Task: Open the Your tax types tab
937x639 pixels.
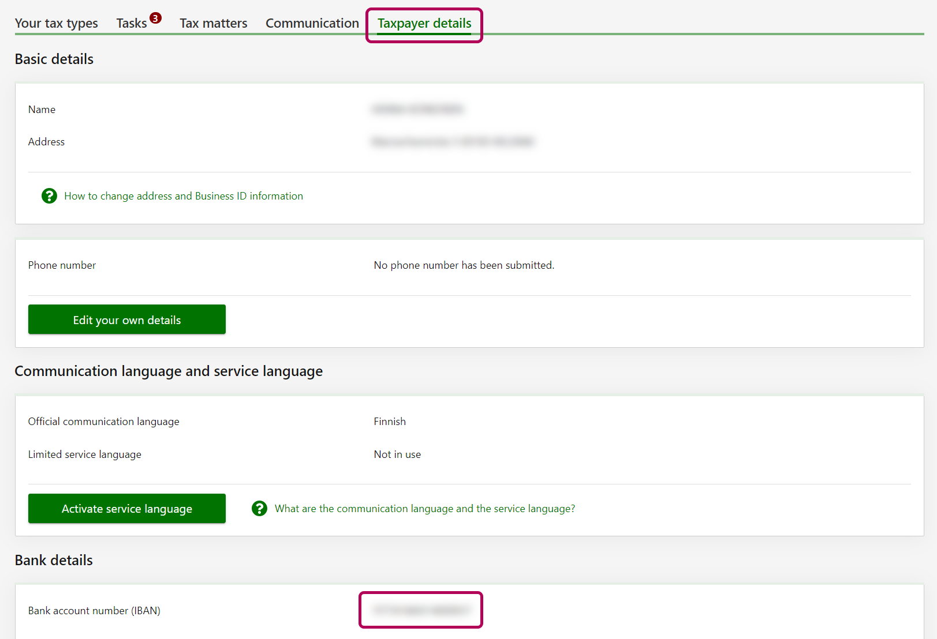Action: [57, 23]
